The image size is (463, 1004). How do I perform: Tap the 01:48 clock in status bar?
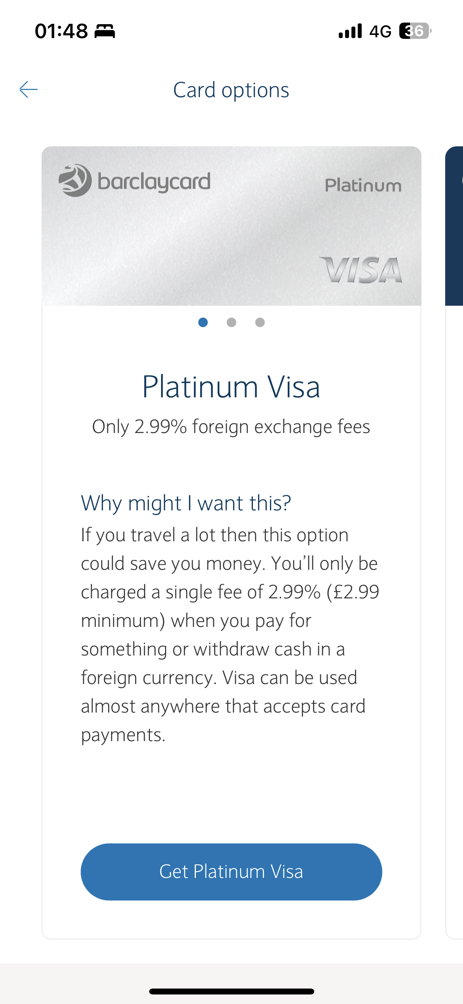pos(61,31)
